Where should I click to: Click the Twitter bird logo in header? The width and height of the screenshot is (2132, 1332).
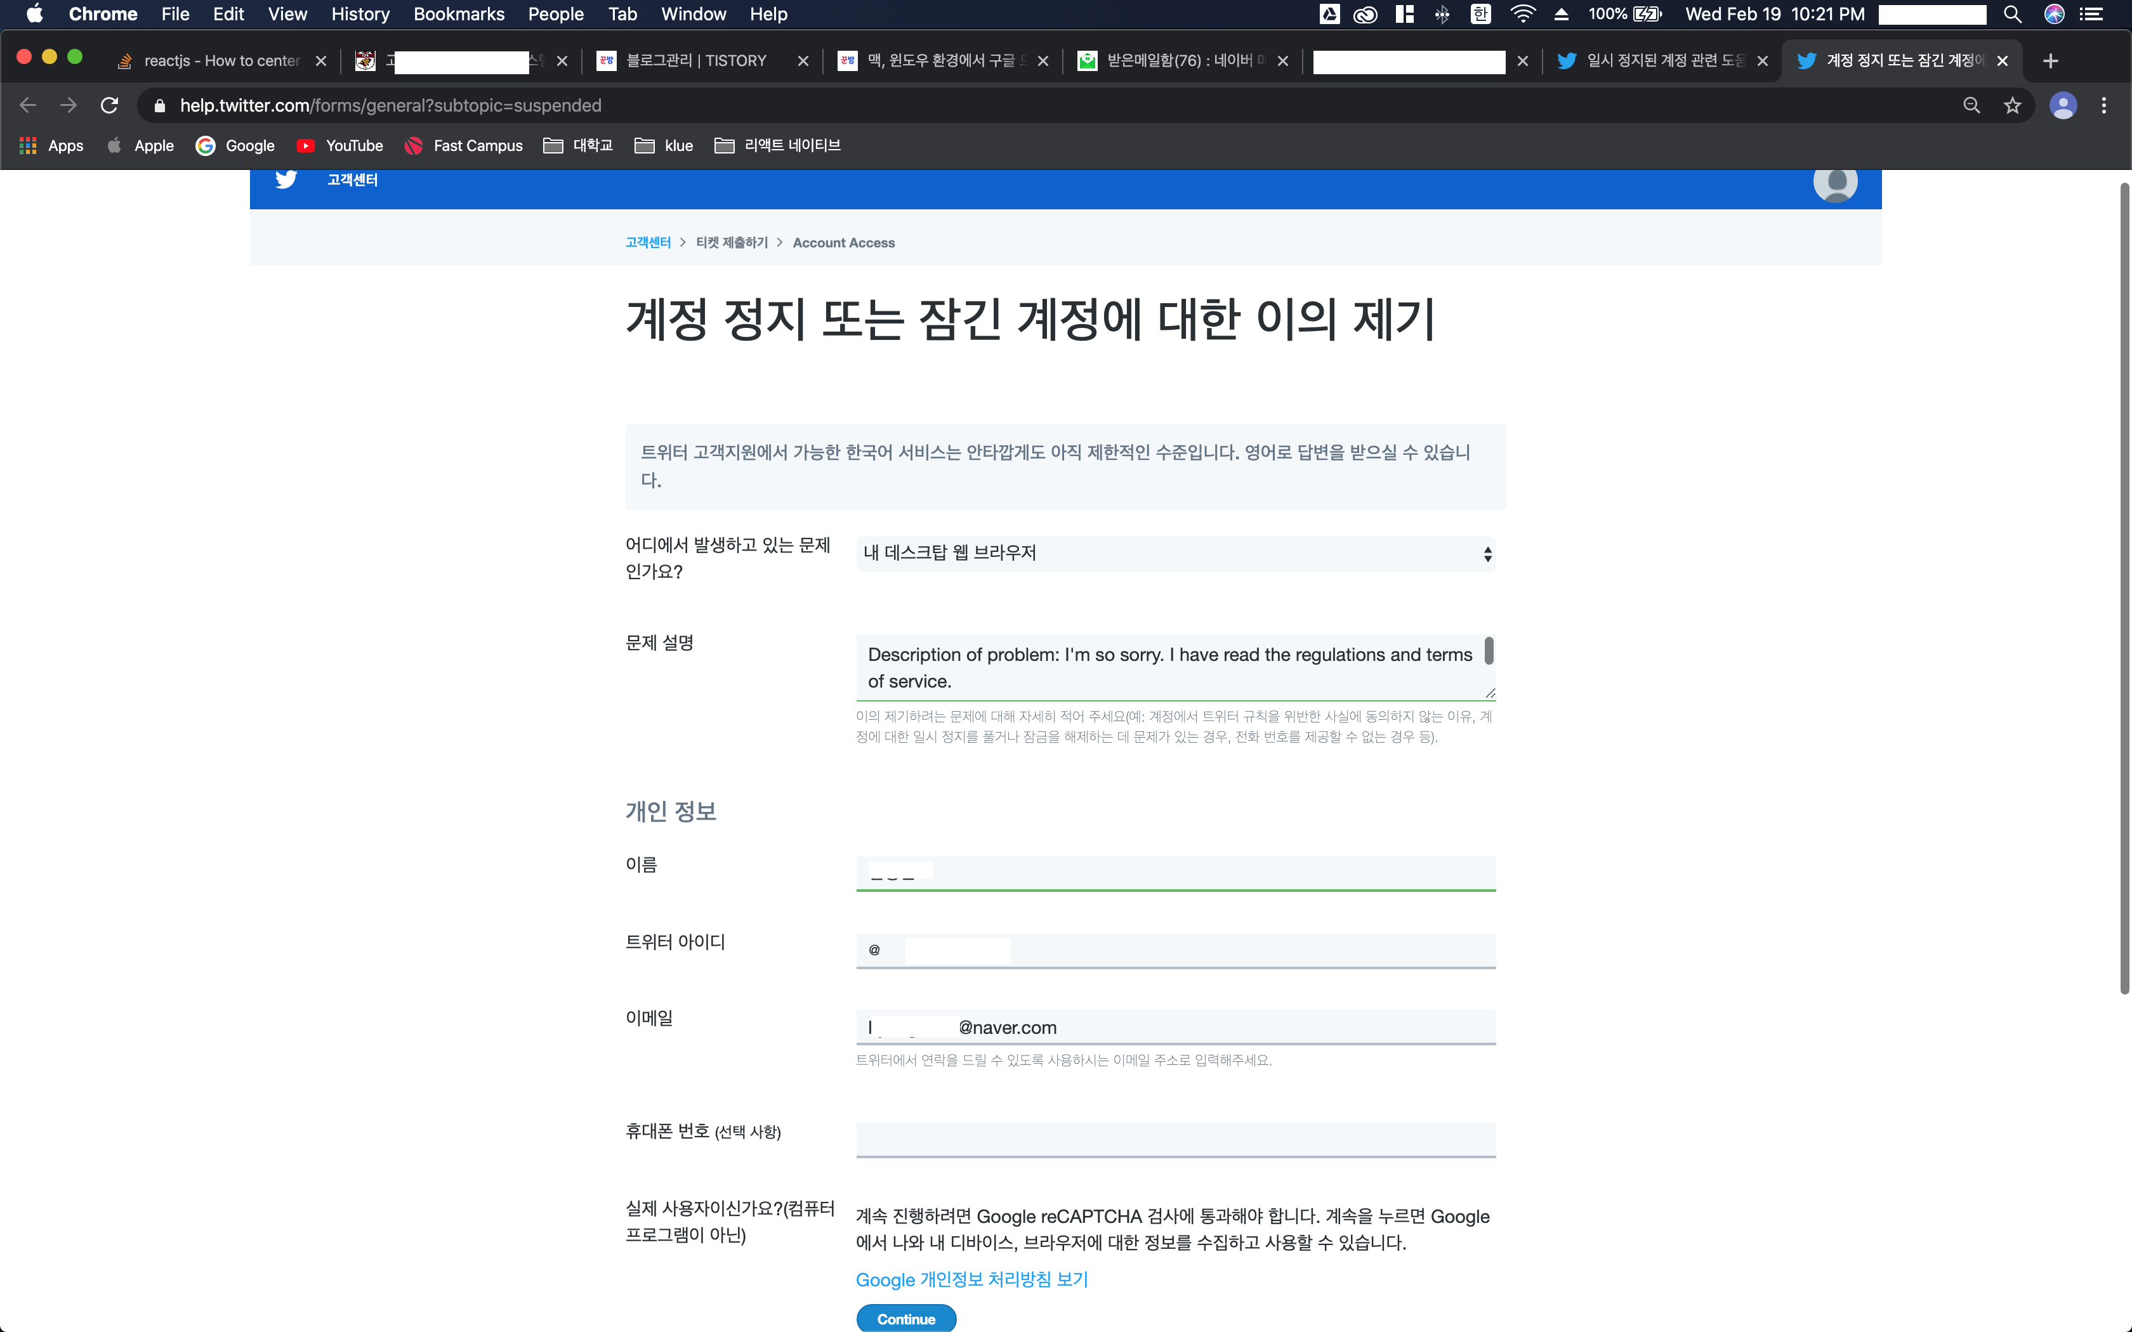pos(286,180)
